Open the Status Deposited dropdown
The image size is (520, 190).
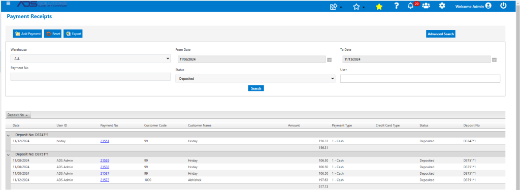click(255, 79)
